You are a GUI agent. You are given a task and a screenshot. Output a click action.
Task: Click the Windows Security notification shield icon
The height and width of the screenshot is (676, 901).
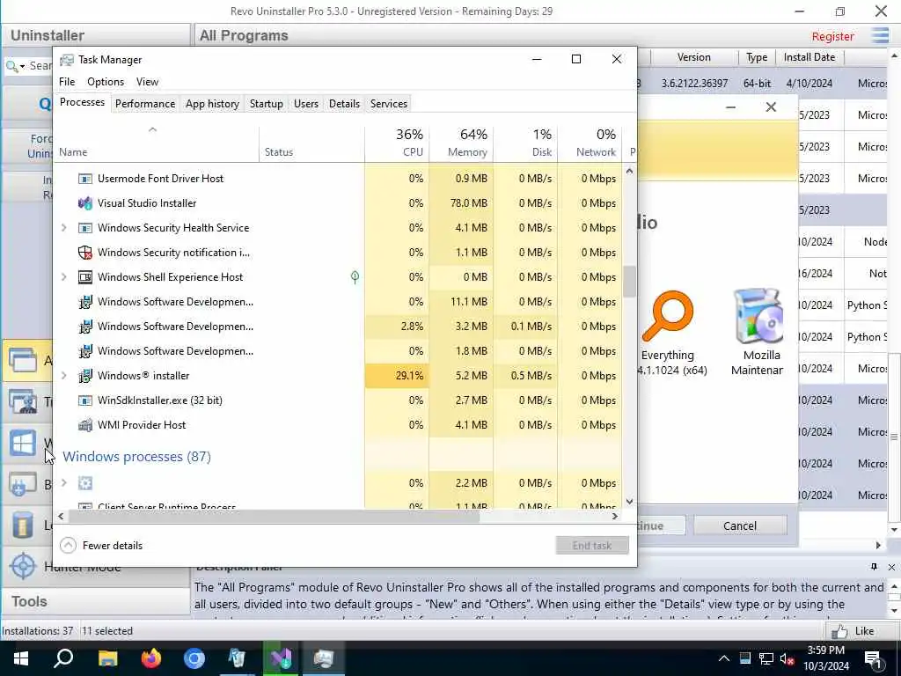(x=85, y=253)
